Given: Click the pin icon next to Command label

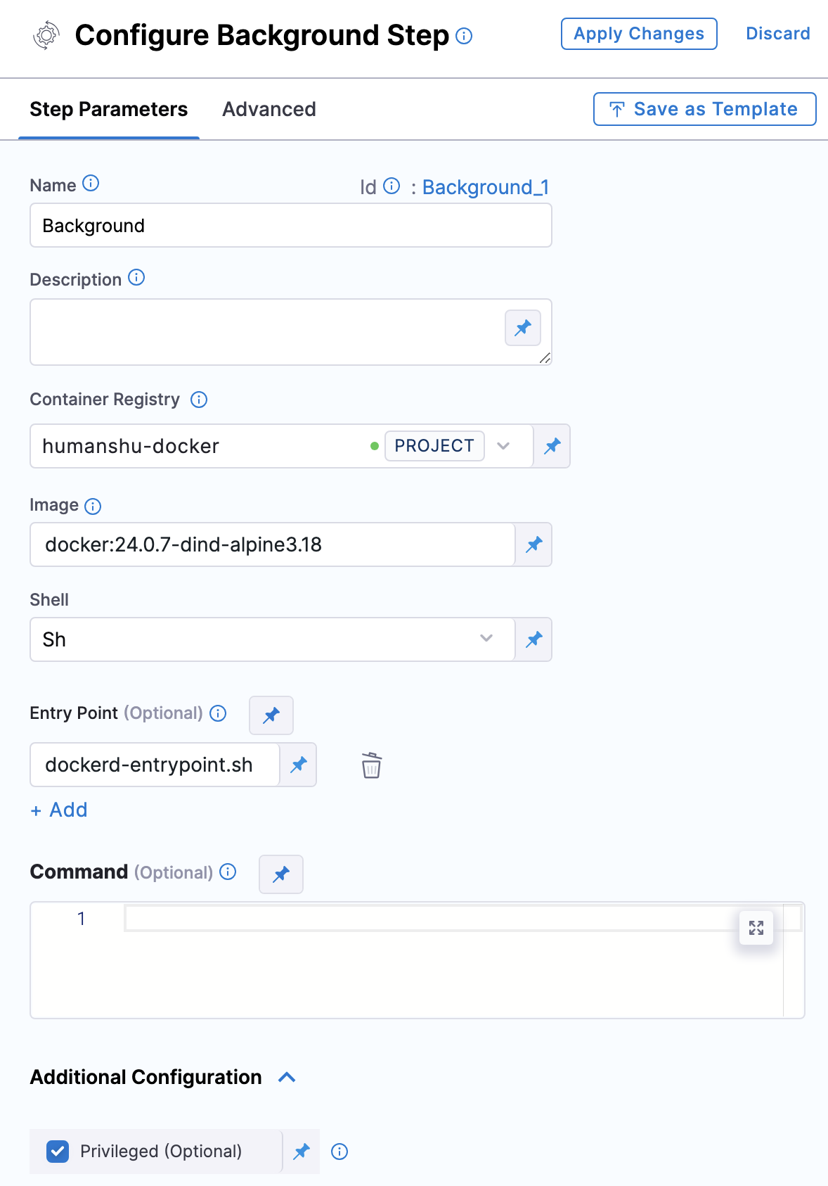Looking at the screenshot, I should (281, 874).
